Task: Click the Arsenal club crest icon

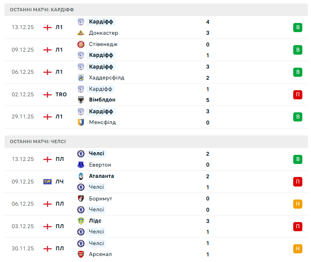Action: [x=81, y=254]
